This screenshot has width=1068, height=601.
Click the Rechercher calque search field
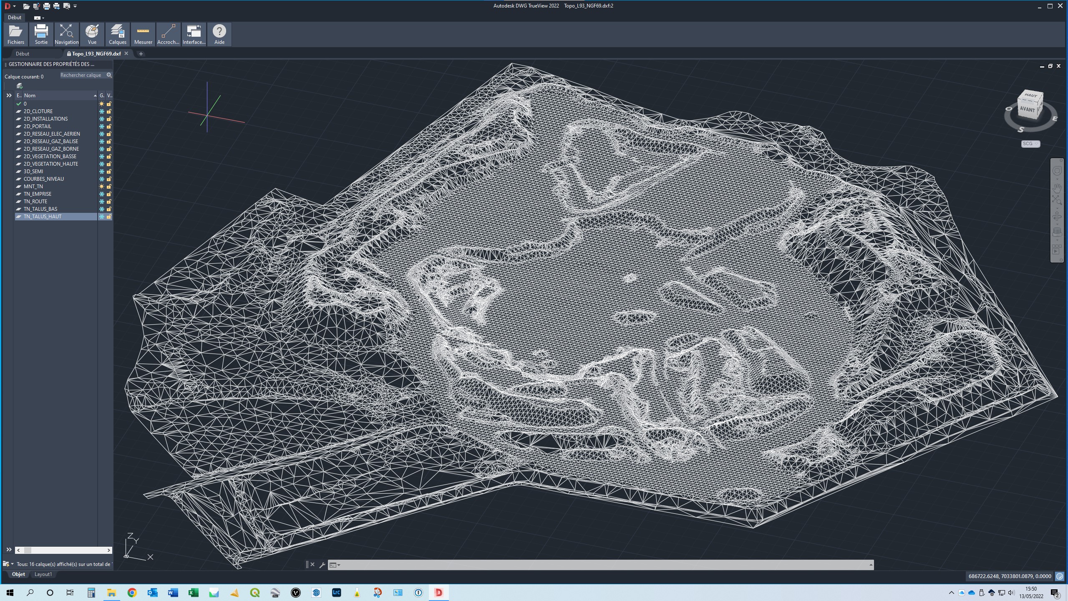81,75
